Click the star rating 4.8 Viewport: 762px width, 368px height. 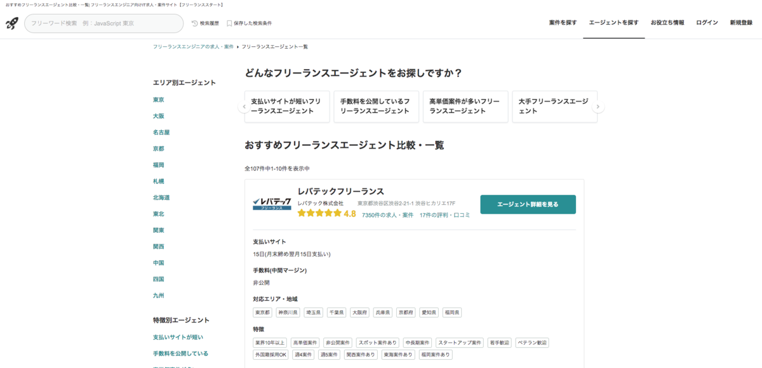pyautogui.click(x=326, y=214)
